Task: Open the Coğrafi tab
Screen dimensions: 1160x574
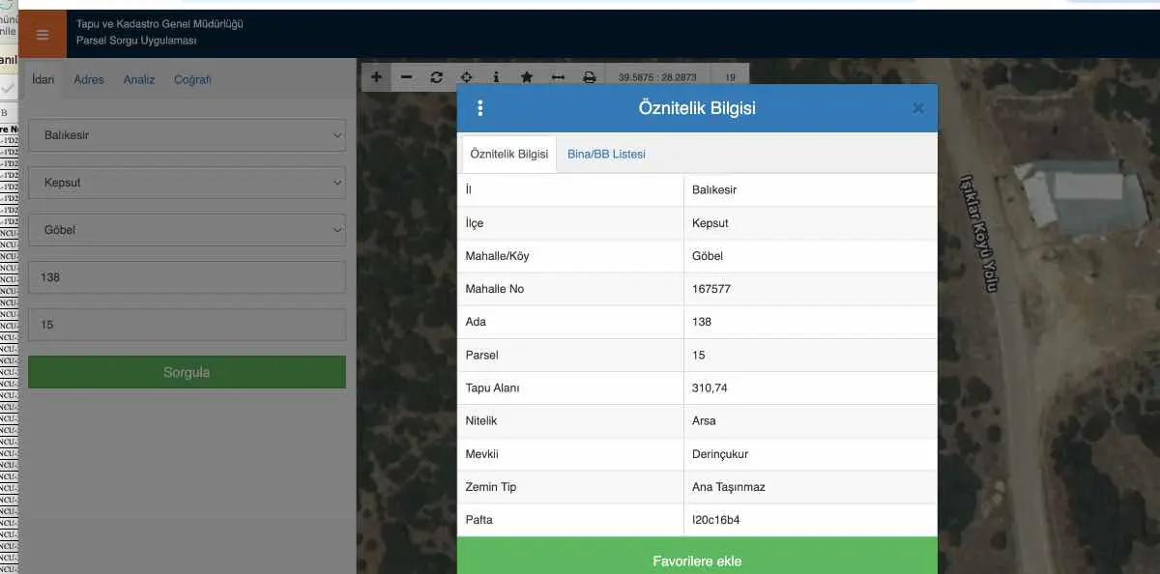Action: (192, 79)
